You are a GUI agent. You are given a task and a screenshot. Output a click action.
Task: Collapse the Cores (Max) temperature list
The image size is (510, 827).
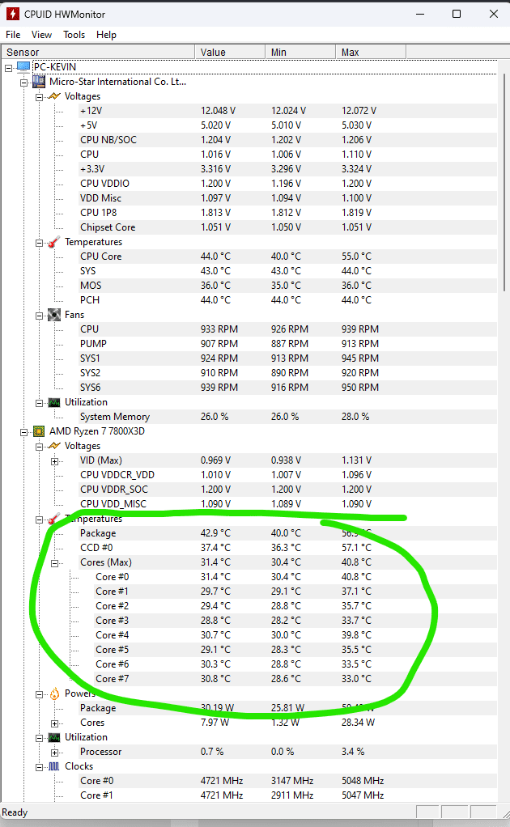(x=54, y=563)
